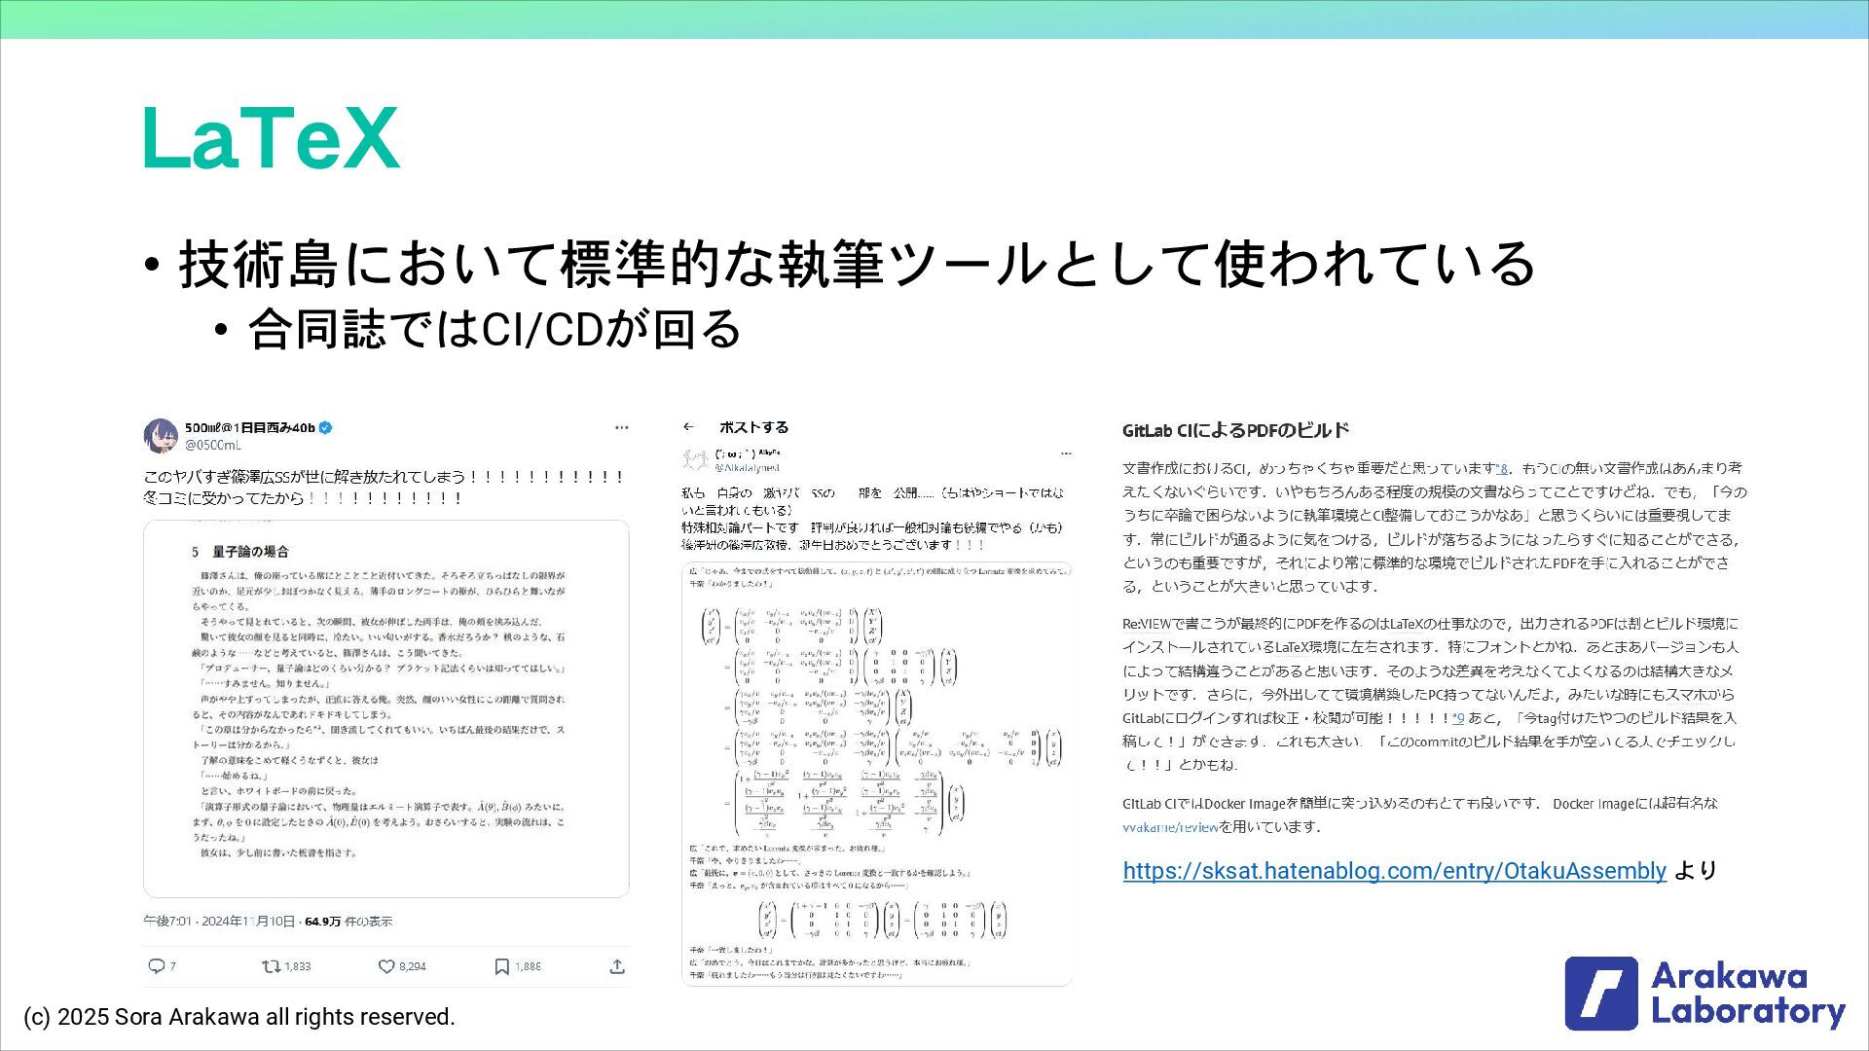Image resolution: width=1869 pixels, height=1051 pixels.
Task: Open three-dot menu on middle post
Action: pos(1066,453)
